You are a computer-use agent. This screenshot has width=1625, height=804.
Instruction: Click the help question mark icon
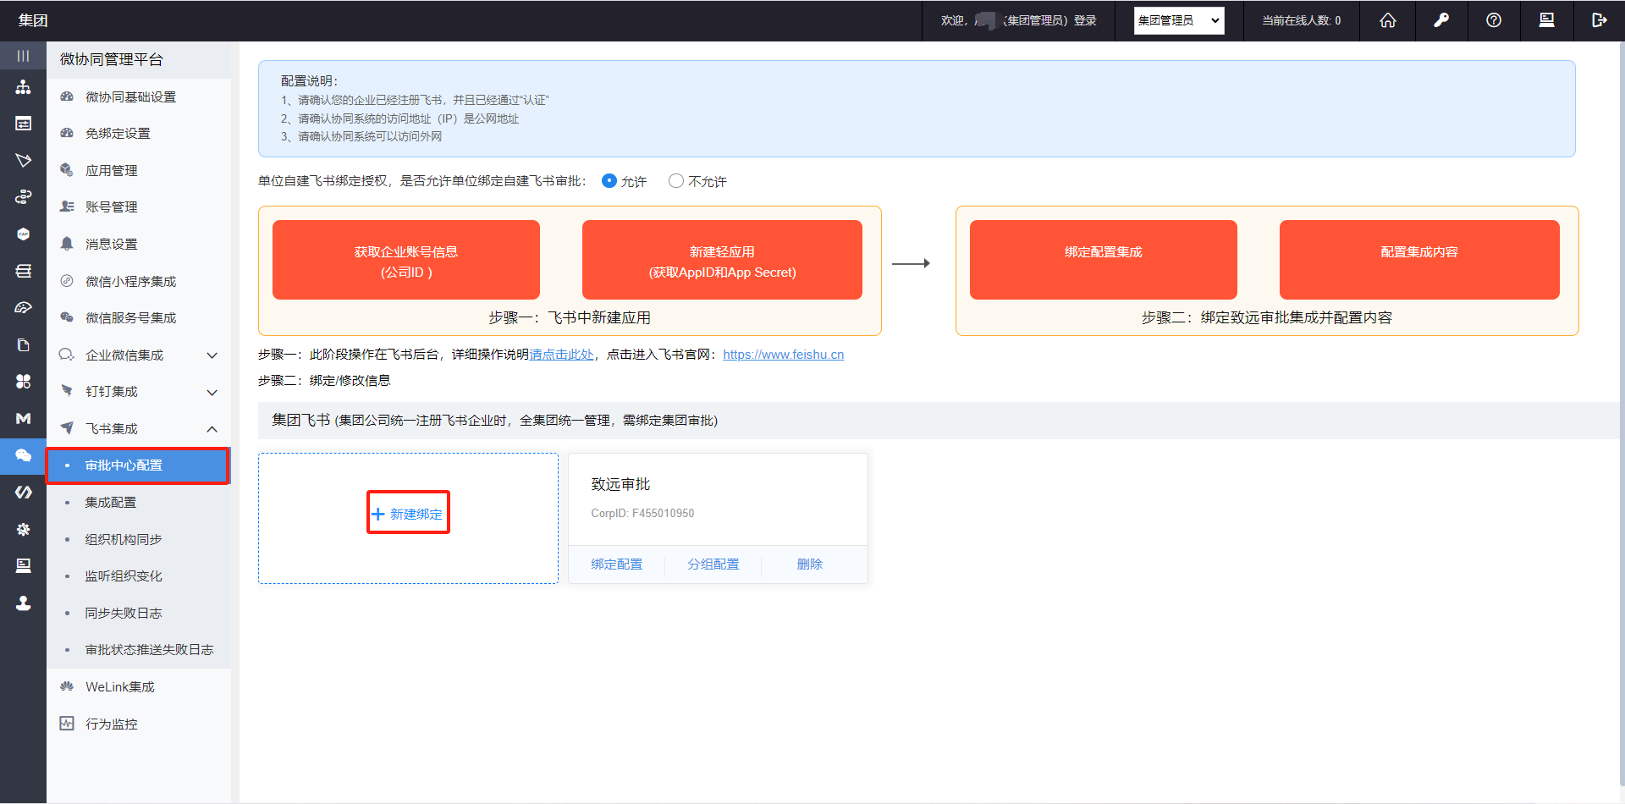1494,20
